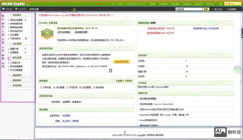The height and width of the screenshot is (140, 243).
Task: Click the 进行在线更新 button
Action: click(64, 32)
